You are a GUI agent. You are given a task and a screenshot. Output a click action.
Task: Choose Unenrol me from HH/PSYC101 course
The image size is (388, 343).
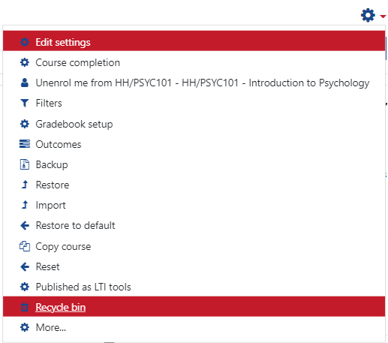pos(194,83)
